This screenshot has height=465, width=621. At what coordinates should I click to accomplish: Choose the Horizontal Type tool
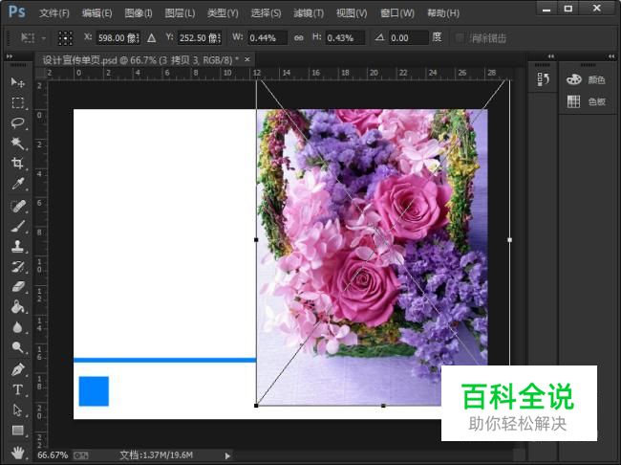[17, 389]
